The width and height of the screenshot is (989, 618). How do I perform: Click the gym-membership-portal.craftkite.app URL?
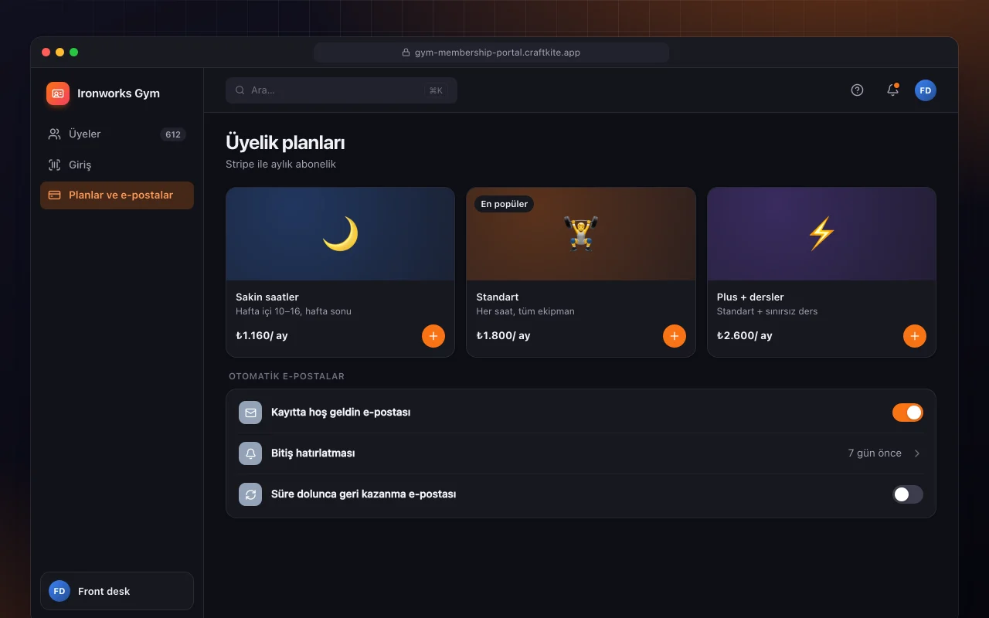click(x=498, y=53)
